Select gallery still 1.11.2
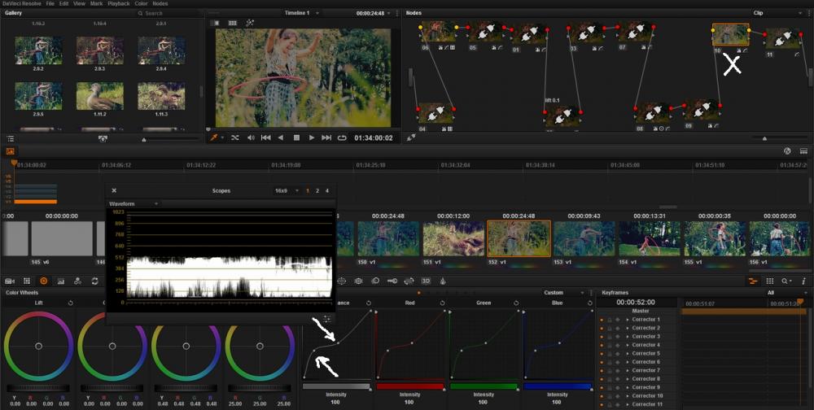 [100, 95]
